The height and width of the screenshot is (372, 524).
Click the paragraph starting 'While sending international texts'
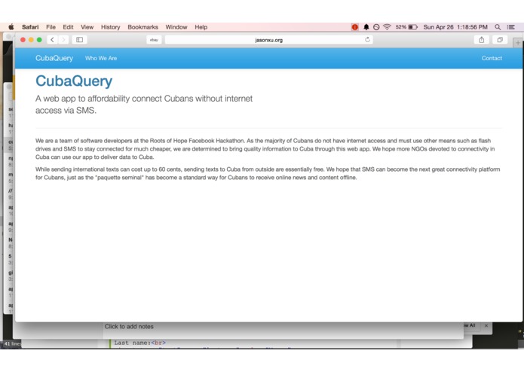[268, 173]
